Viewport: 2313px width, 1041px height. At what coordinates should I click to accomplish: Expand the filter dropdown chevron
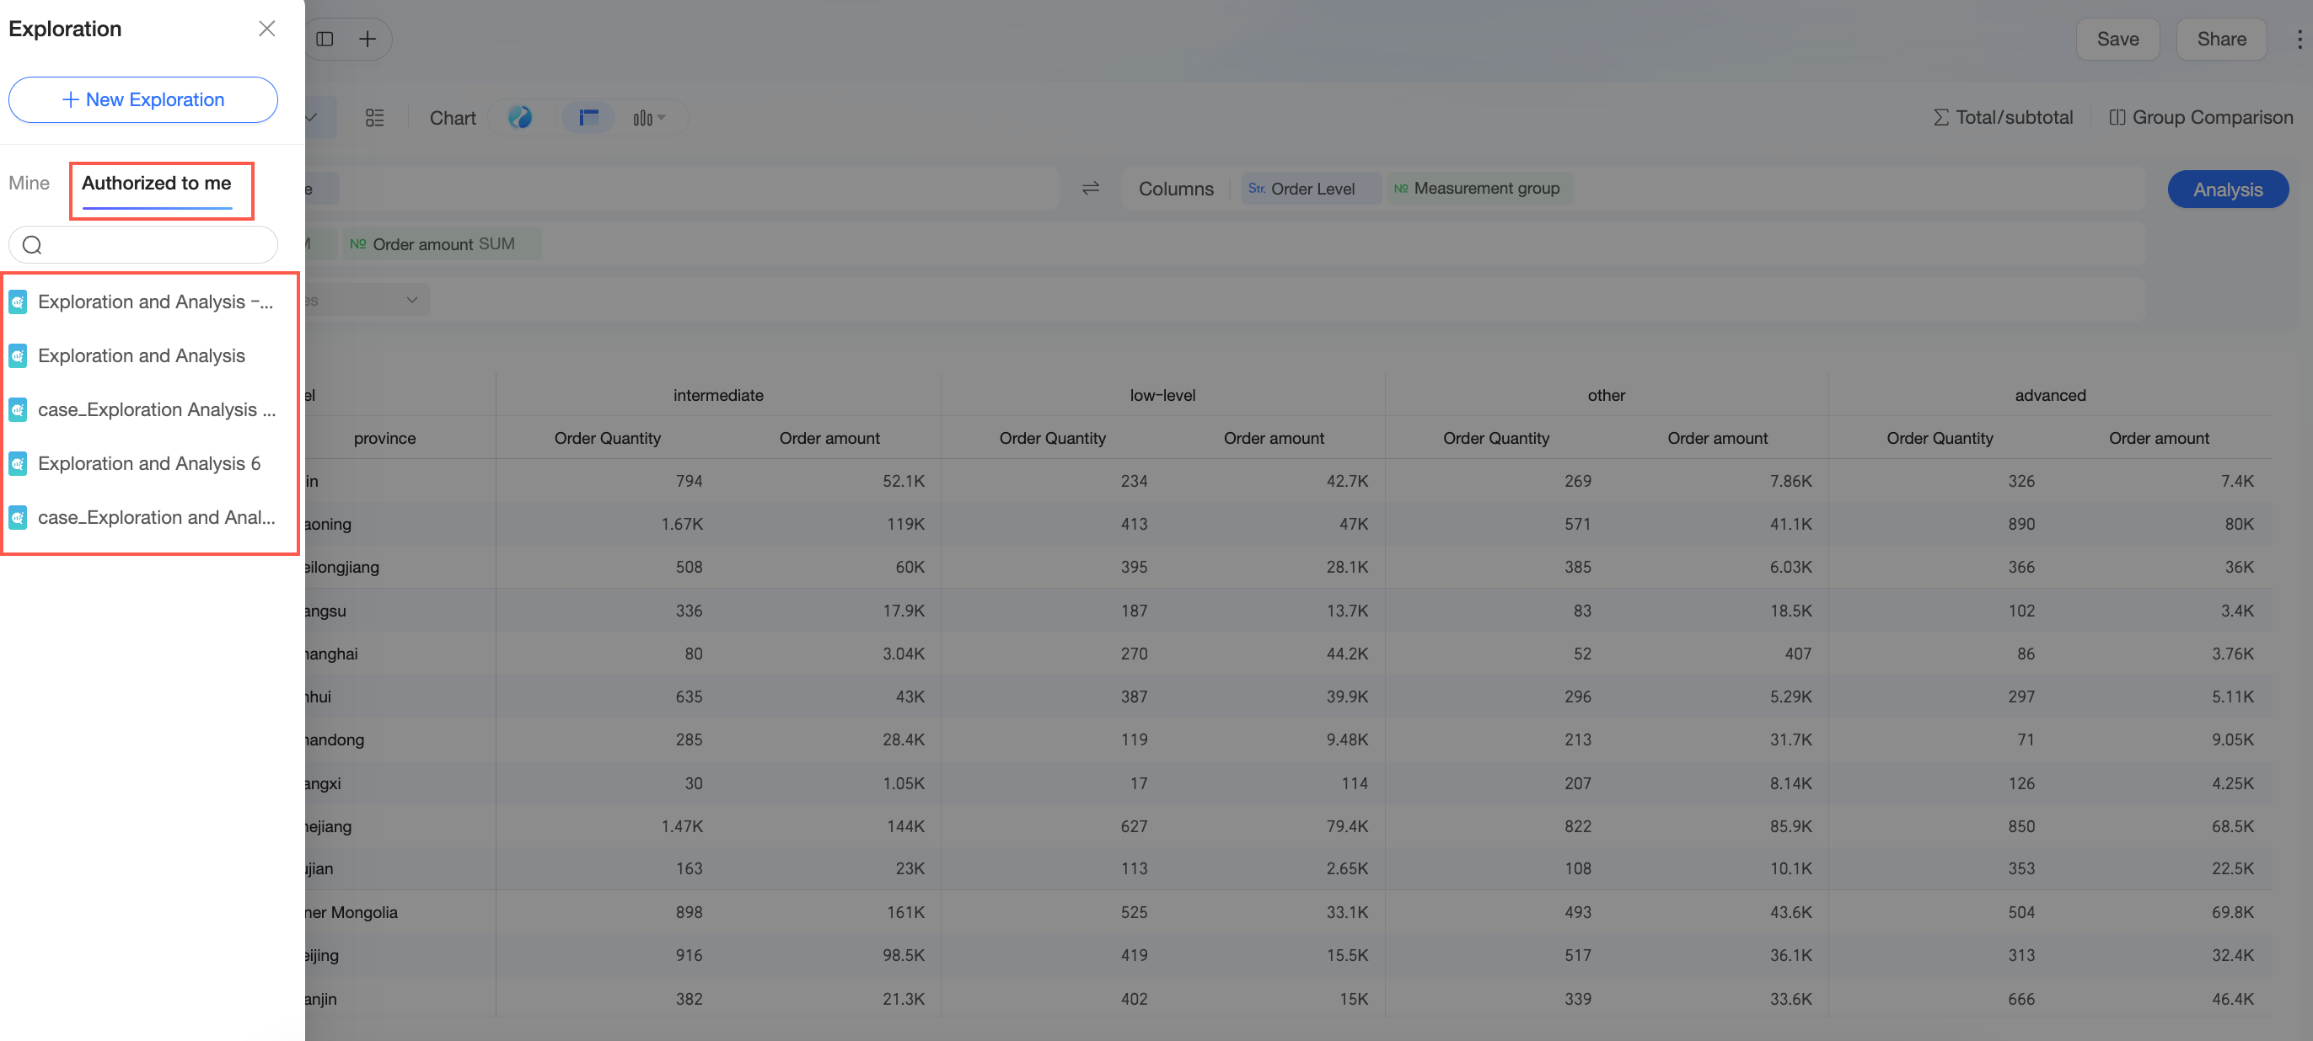point(411,301)
